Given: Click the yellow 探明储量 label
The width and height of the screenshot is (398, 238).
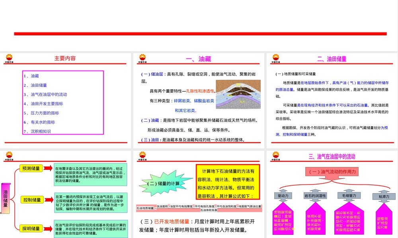Looking at the screenshot, I should [x=31, y=228].
